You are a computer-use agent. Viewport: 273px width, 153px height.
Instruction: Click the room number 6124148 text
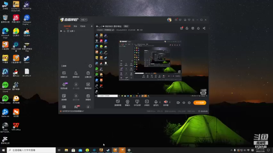[x=132, y=30]
